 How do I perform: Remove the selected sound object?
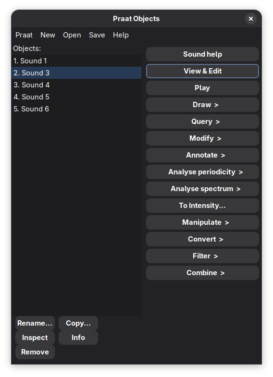click(35, 352)
